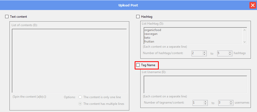The height and width of the screenshot is (112, 257).
Task: Enable the Text content checkbox
Action: 7,17
